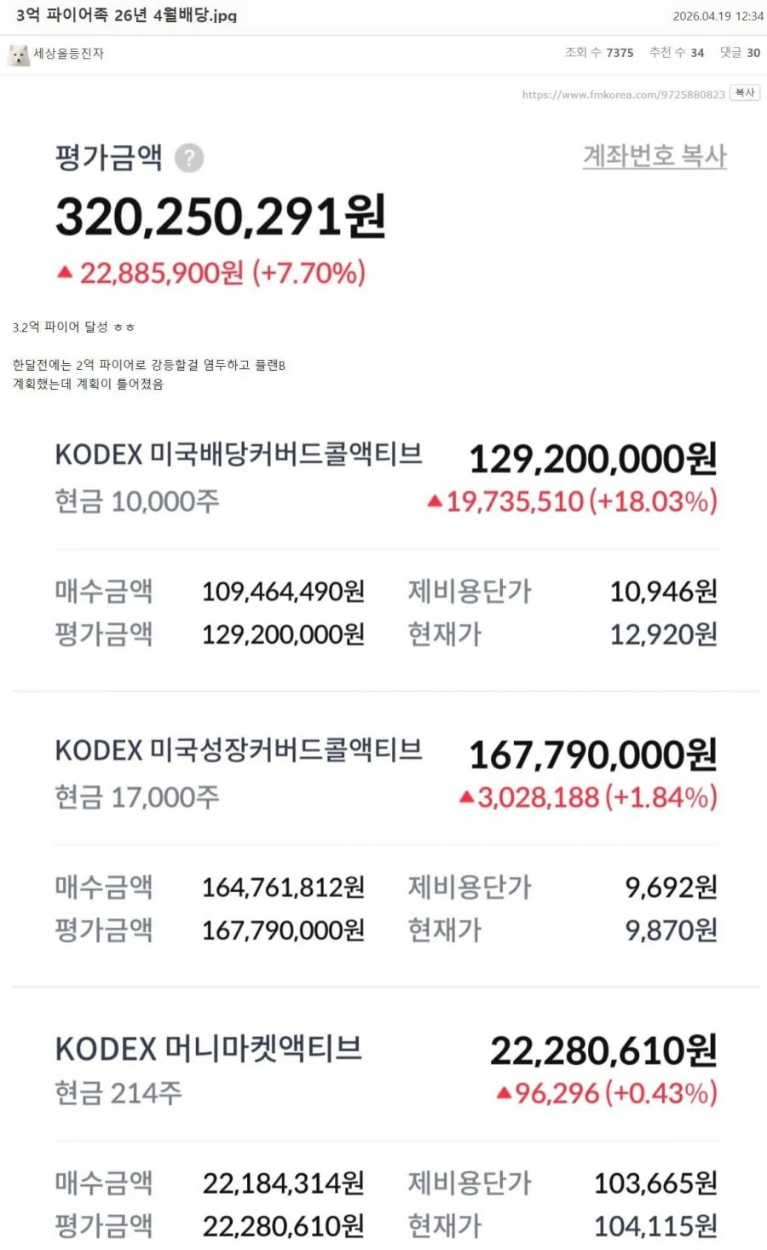Click the author's dog avatar image
The height and width of the screenshot is (1250, 767).
pos(18,55)
